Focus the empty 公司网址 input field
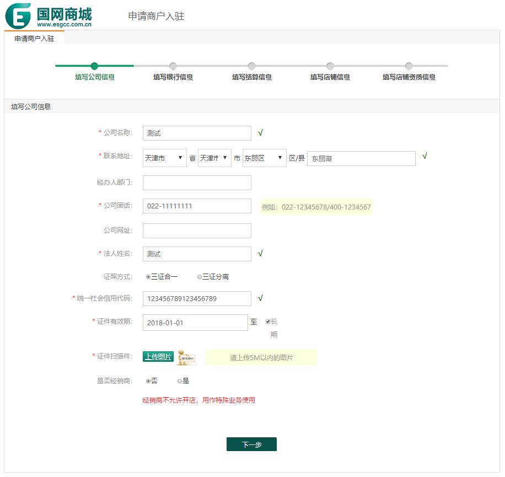Screen dimensions: 505x477 pyautogui.click(x=197, y=231)
